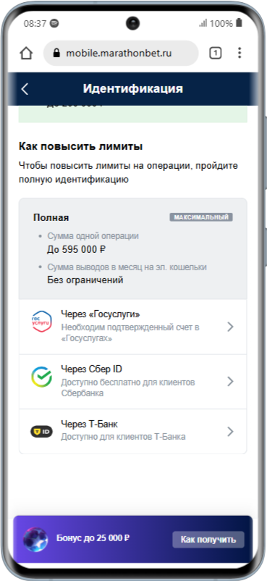The height and width of the screenshot is (581, 267).
Task: Click Доступно для клиентов Т-Банка text
Action: 123,437
